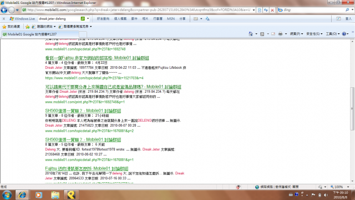Click the Windows Live mail envelope icon

click(x=196, y=19)
